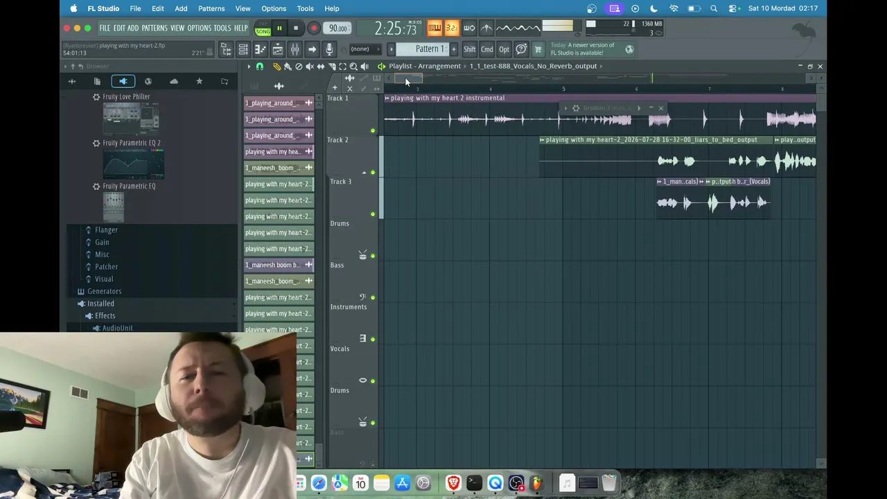Screen dimensions: 887x499
Task: Open the help assistant icon
Action: 521,49
